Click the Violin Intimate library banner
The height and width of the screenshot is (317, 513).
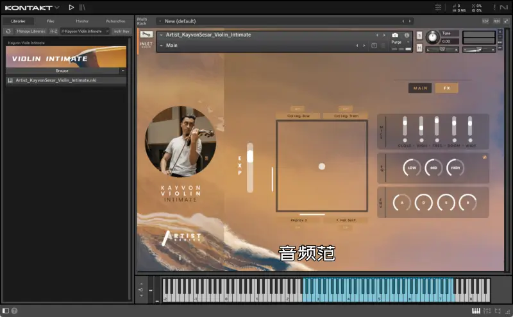coord(66,56)
